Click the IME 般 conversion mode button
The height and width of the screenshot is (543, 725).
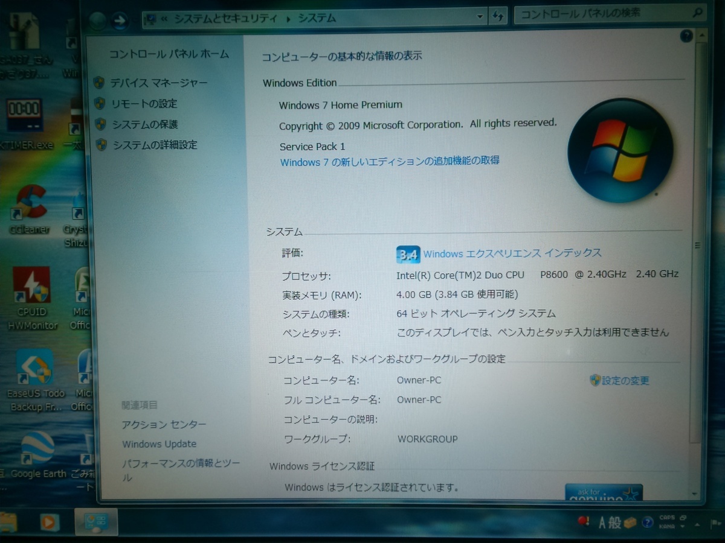(x=615, y=522)
